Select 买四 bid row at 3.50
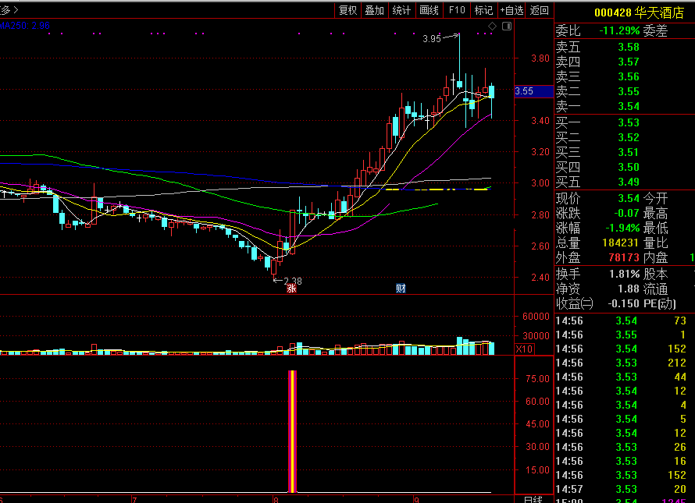This screenshot has width=695, height=503. (625, 167)
